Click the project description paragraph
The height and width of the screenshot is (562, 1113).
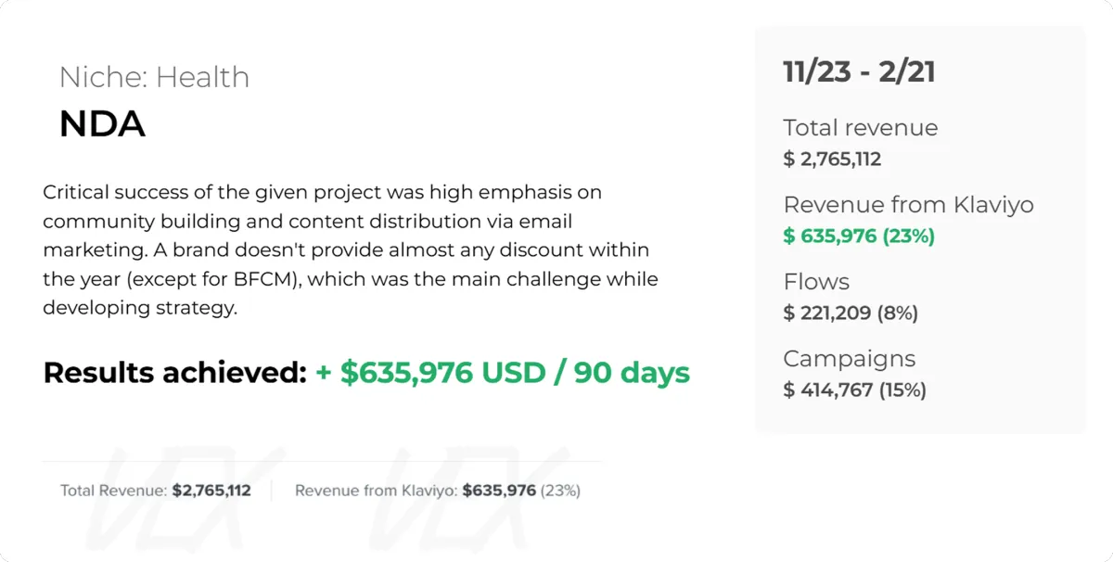pos(351,250)
